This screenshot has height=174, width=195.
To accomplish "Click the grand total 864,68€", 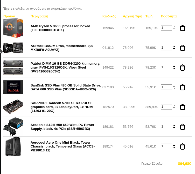I will tap(184, 164).
